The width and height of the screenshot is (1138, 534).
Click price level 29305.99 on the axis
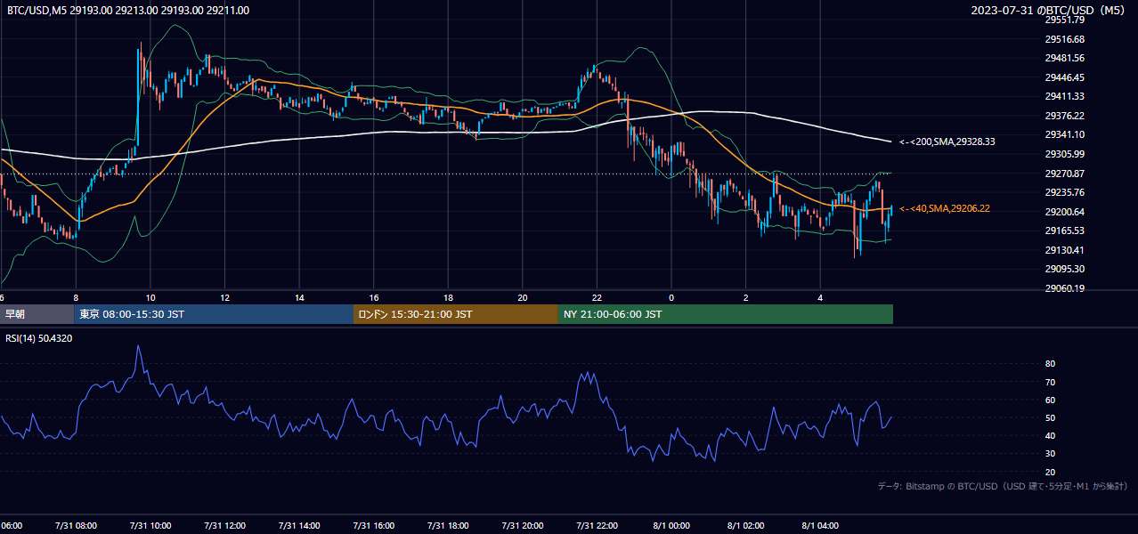click(x=1064, y=154)
